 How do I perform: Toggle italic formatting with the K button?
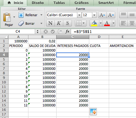pos(59,23)
